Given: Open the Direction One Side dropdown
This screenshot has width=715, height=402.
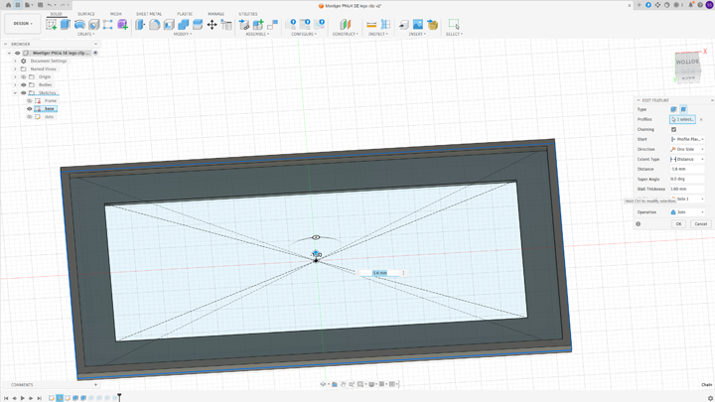Looking at the screenshot, I should click(x=687, y=150).
